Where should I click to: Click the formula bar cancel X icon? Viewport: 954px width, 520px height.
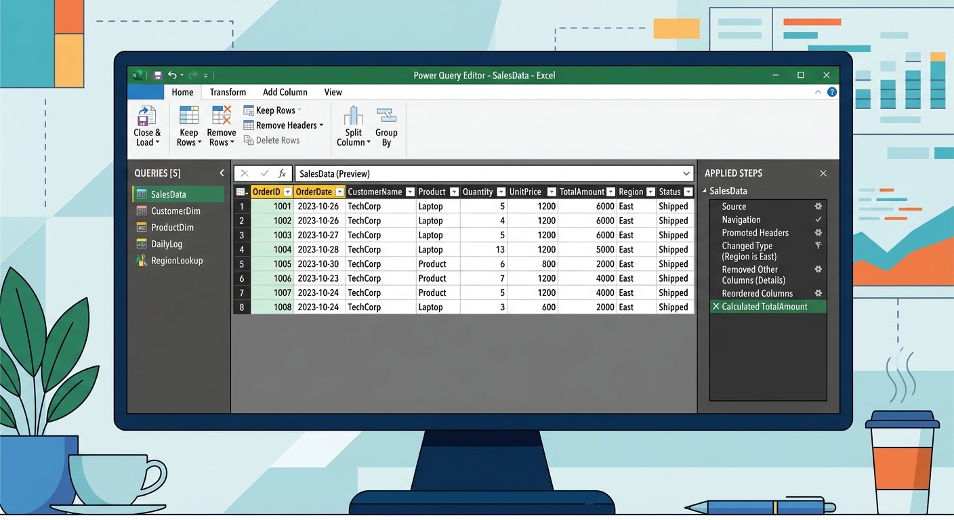pos(245,173)
